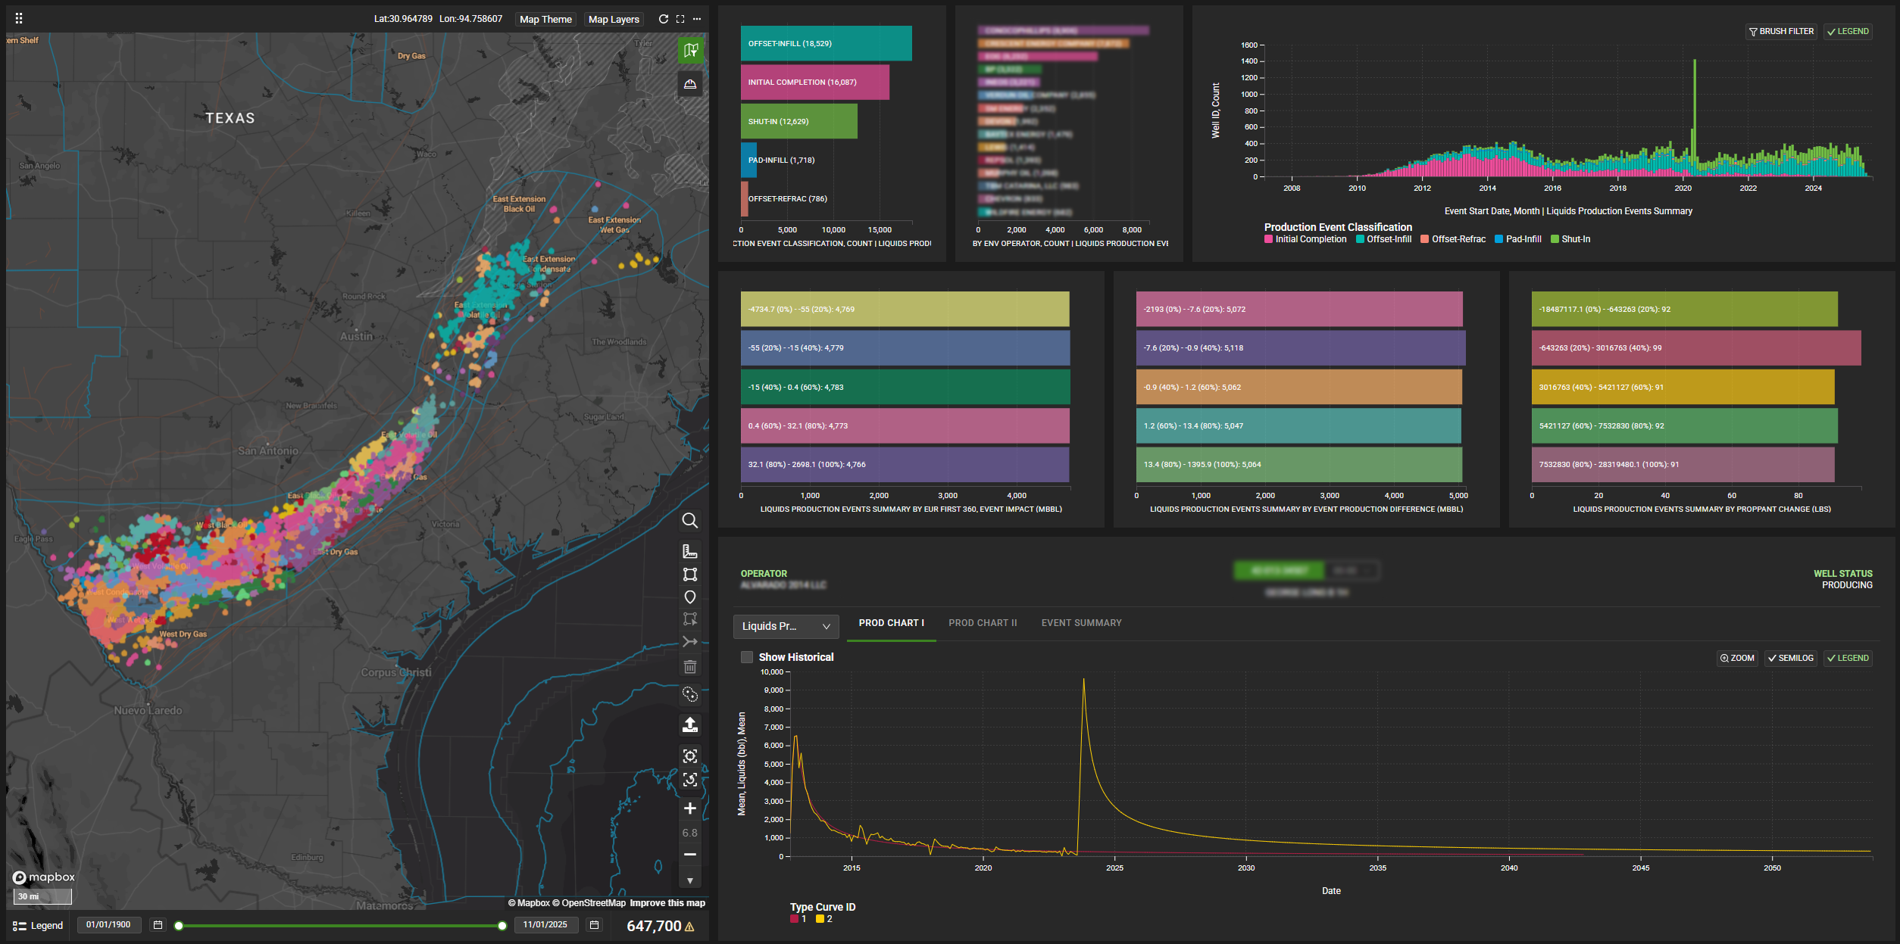The height and width of the screenshot is (944, 1900).
Task: Open the Map Layers dropdown
Action: point(614,19)
